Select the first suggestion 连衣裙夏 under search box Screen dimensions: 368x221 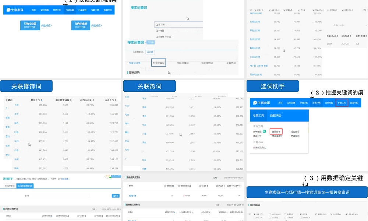[x=160, y=31]
